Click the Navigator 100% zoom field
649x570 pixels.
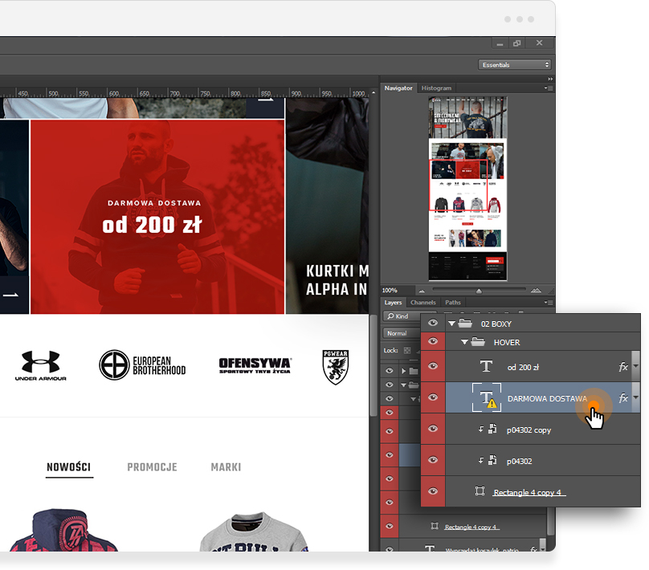pos(397,290)
